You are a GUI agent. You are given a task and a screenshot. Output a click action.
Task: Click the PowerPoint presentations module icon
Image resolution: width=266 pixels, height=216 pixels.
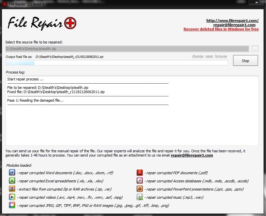coord(140,189)
